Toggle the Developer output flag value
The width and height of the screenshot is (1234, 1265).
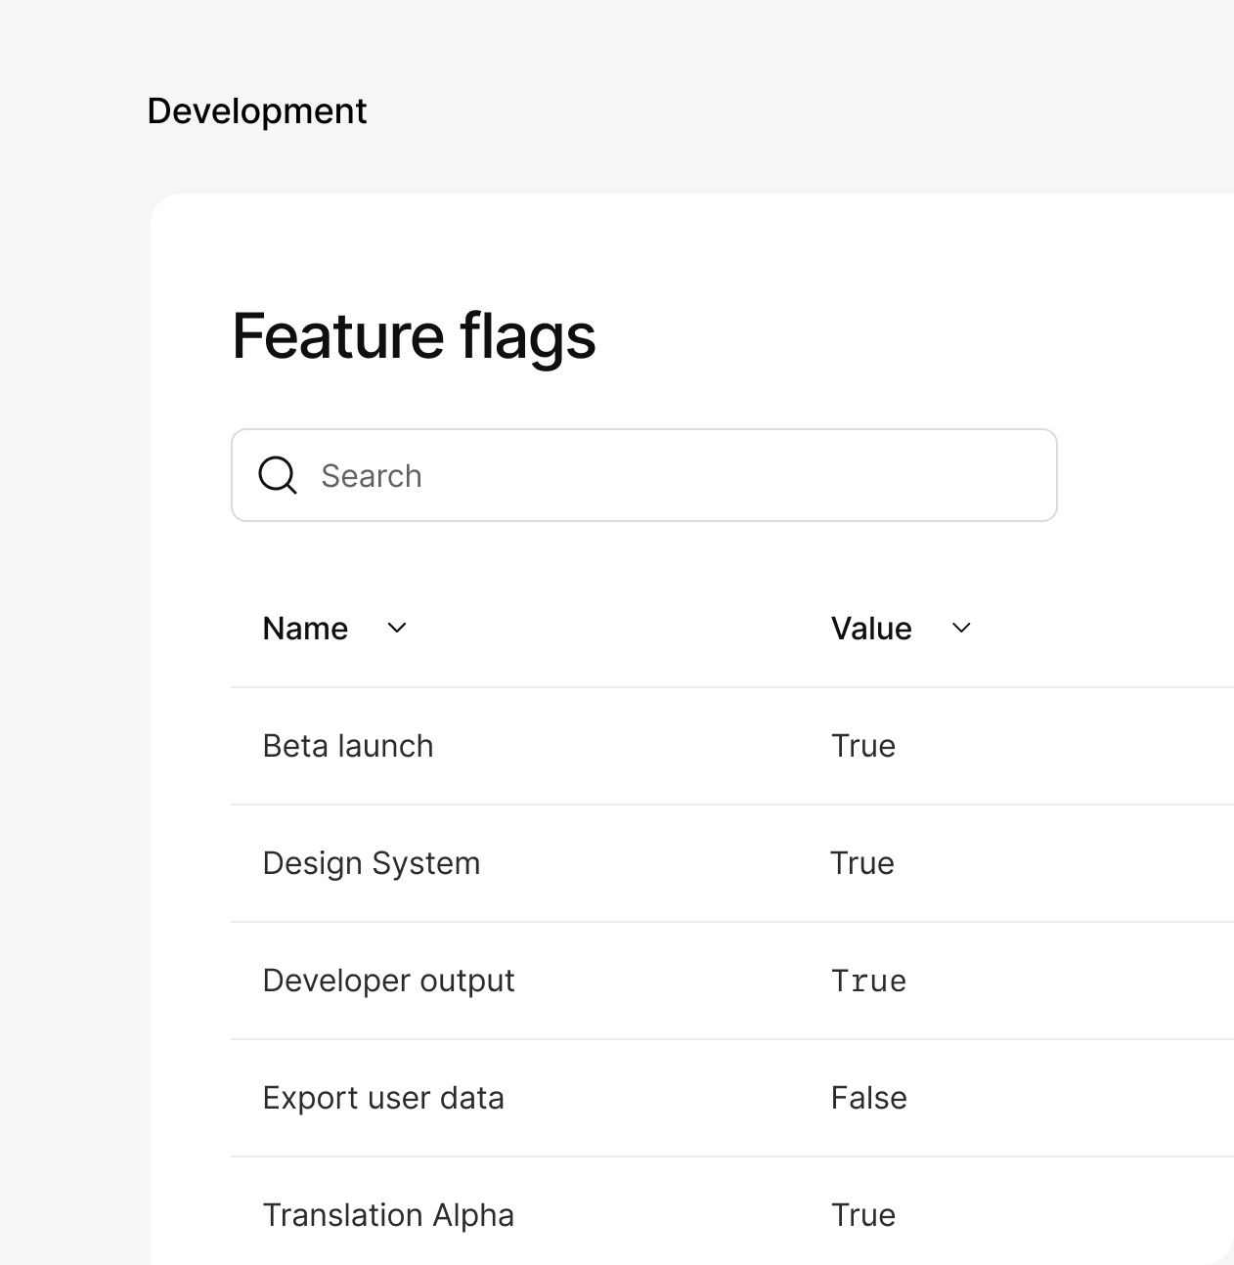pyautogui.click(x=868, y=981)
